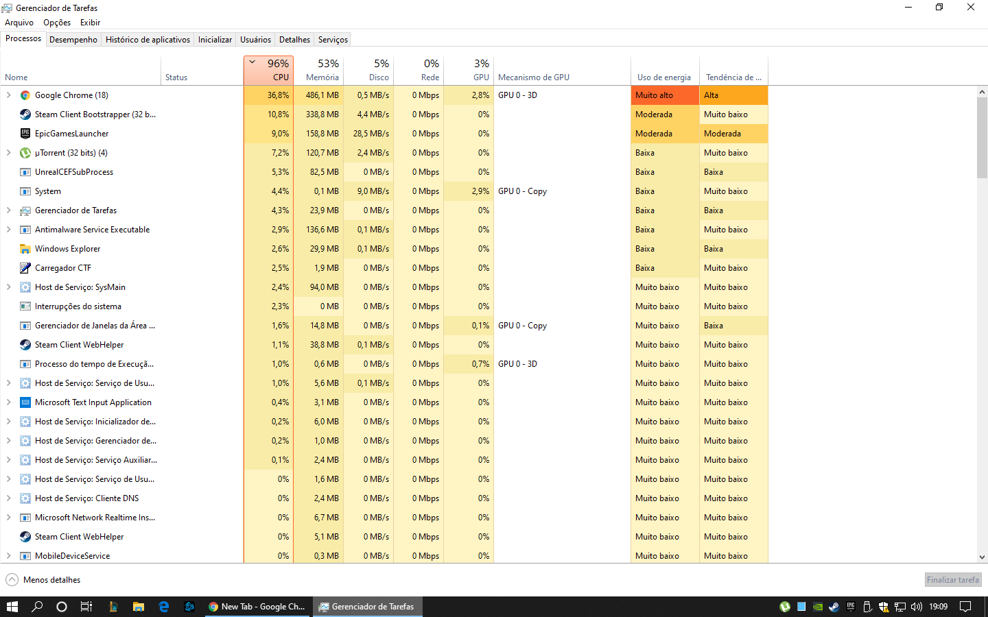
Task: Sort by the CPU column header
Action: coord(268,71)
